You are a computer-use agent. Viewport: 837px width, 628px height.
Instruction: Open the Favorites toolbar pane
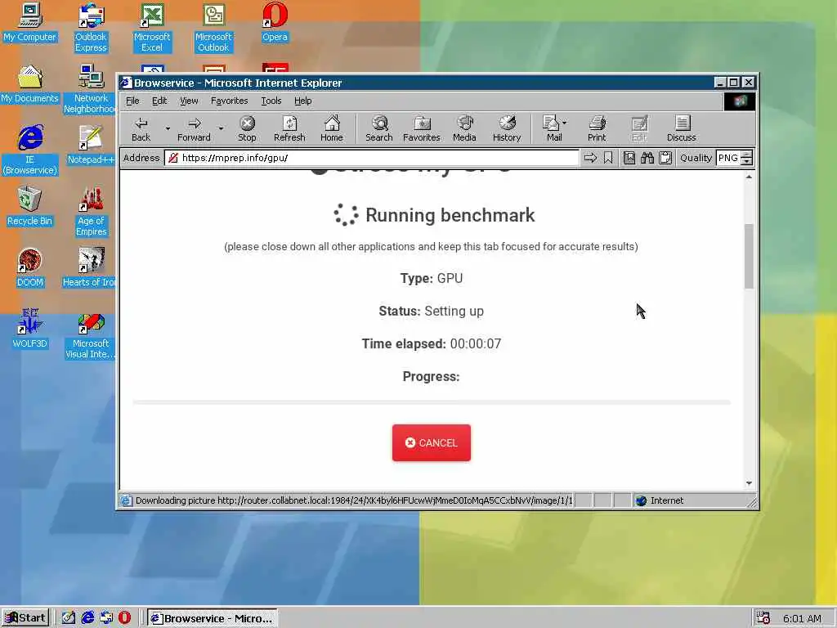pyautogui.click(x=422, y=129)
